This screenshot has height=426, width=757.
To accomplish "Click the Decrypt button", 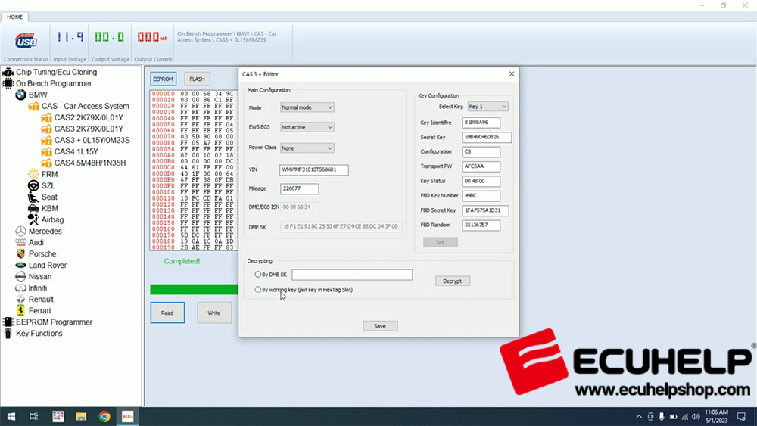I will [453, 281].
